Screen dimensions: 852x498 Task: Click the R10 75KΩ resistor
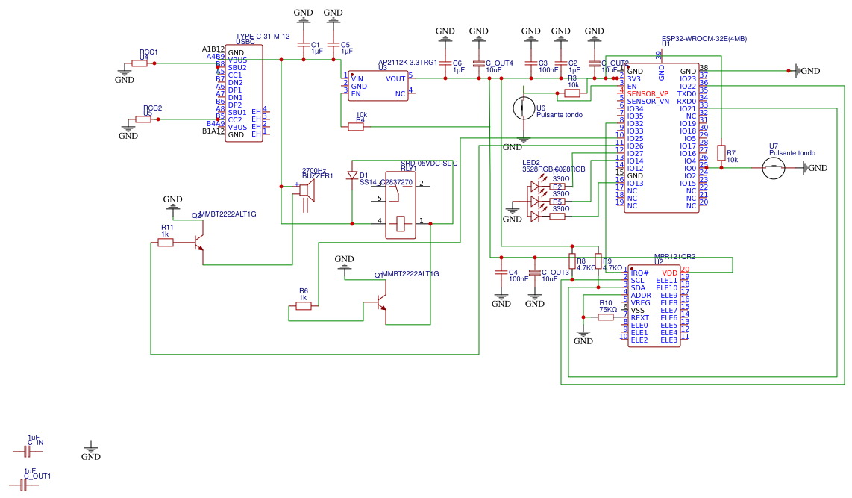(x=606, y=317)
